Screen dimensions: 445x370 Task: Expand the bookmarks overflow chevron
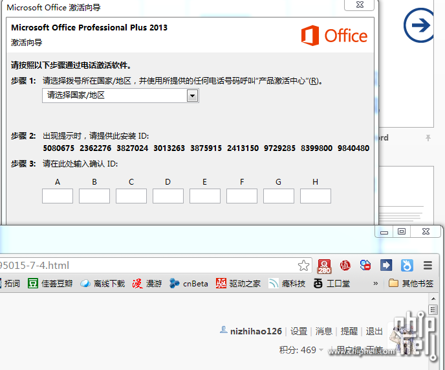(x=375, y=283)
